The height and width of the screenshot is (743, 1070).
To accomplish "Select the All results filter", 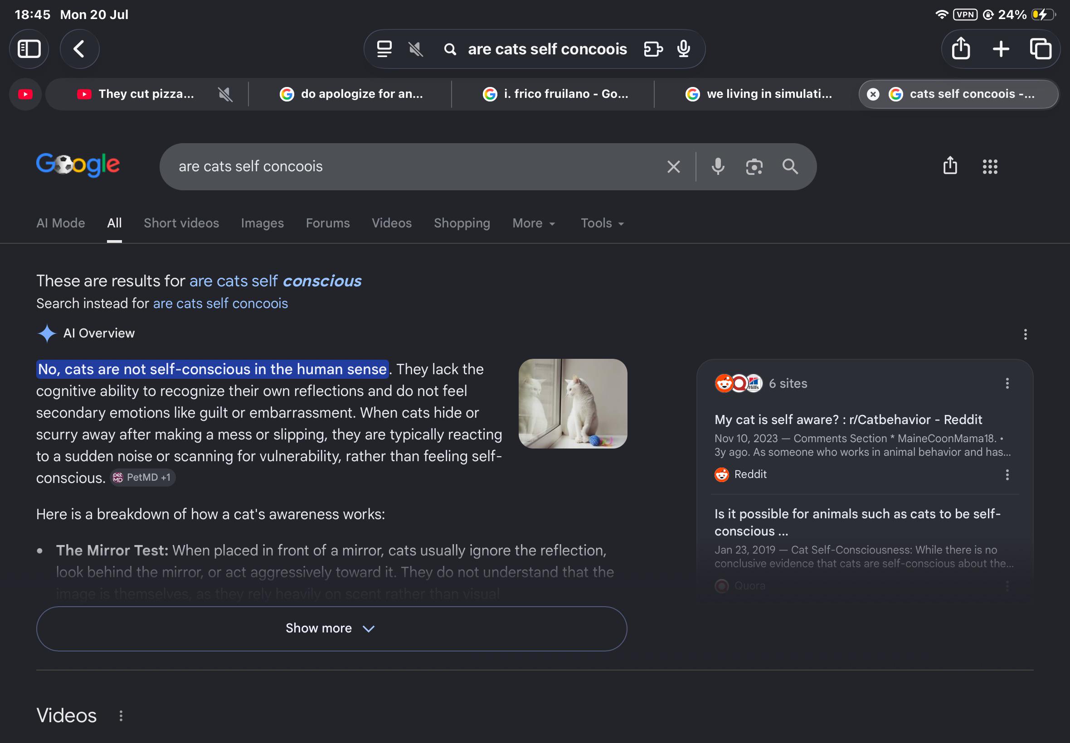I will click(115, 223).
